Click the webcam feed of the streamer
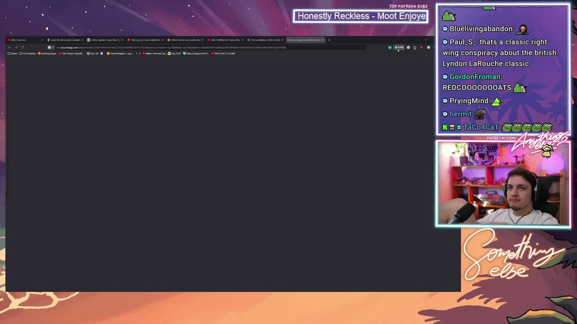Viewport: 577px width, 324px height. click(x=503, y=184)
